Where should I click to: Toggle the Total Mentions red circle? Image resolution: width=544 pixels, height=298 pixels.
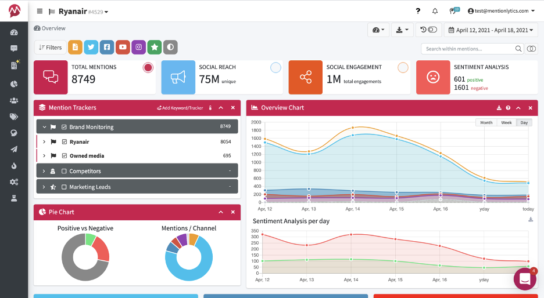(148, 67)
